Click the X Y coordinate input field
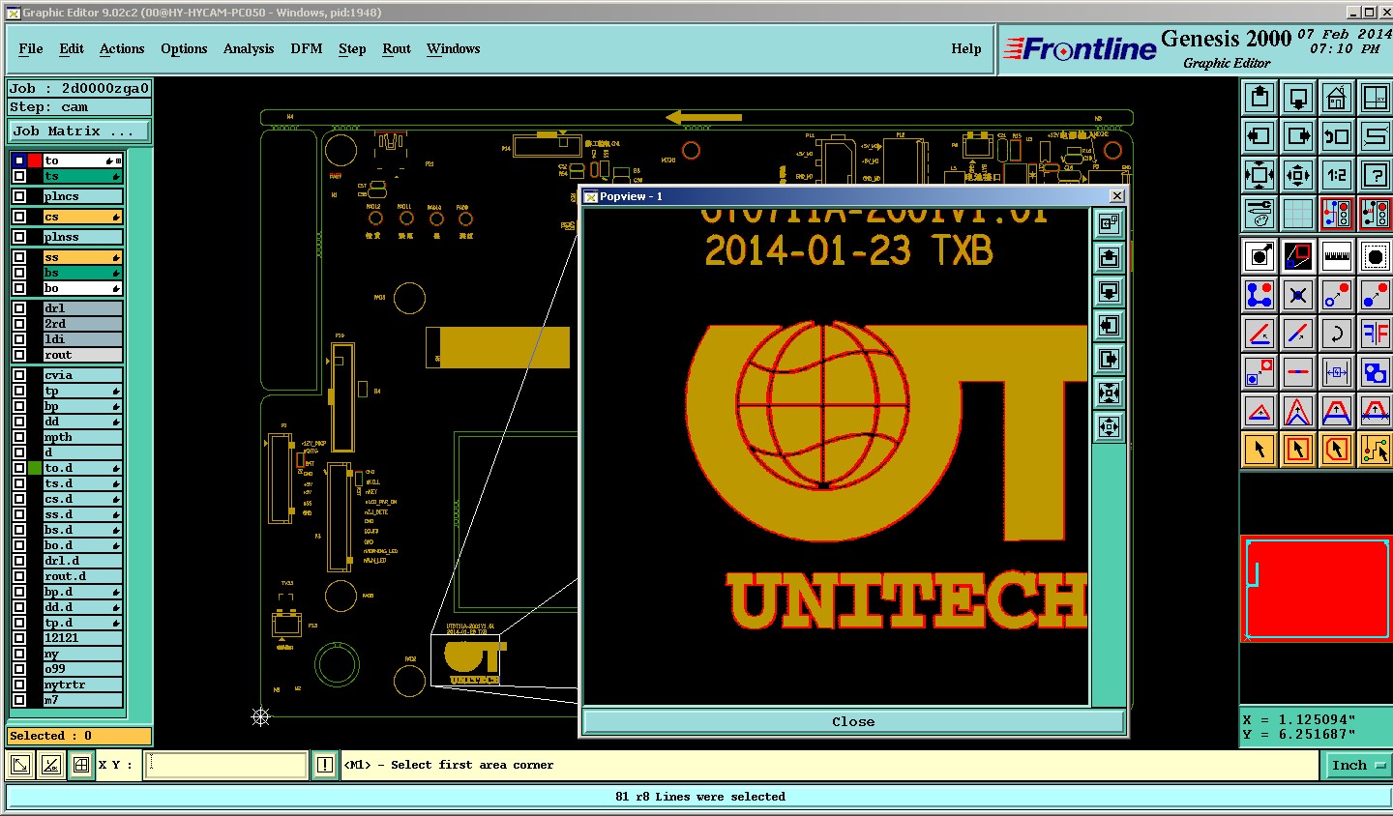Image resolution: width=1393 pixels, height=816 pixels. (226, 765)
